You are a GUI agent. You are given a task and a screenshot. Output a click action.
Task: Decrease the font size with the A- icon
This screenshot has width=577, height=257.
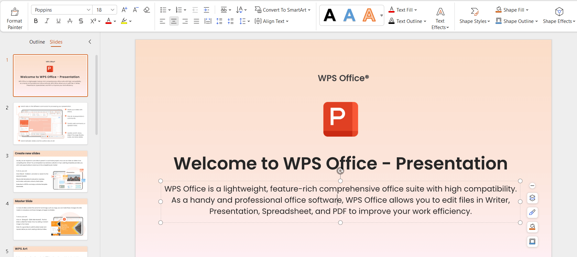[x=136, y=10]
